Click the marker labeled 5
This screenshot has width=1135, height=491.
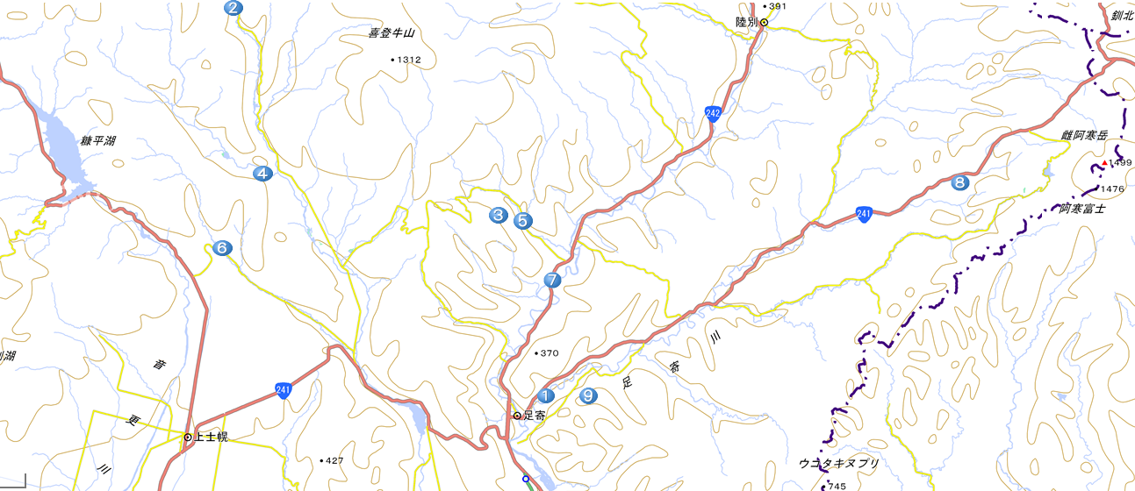click(x=522, y=221)
